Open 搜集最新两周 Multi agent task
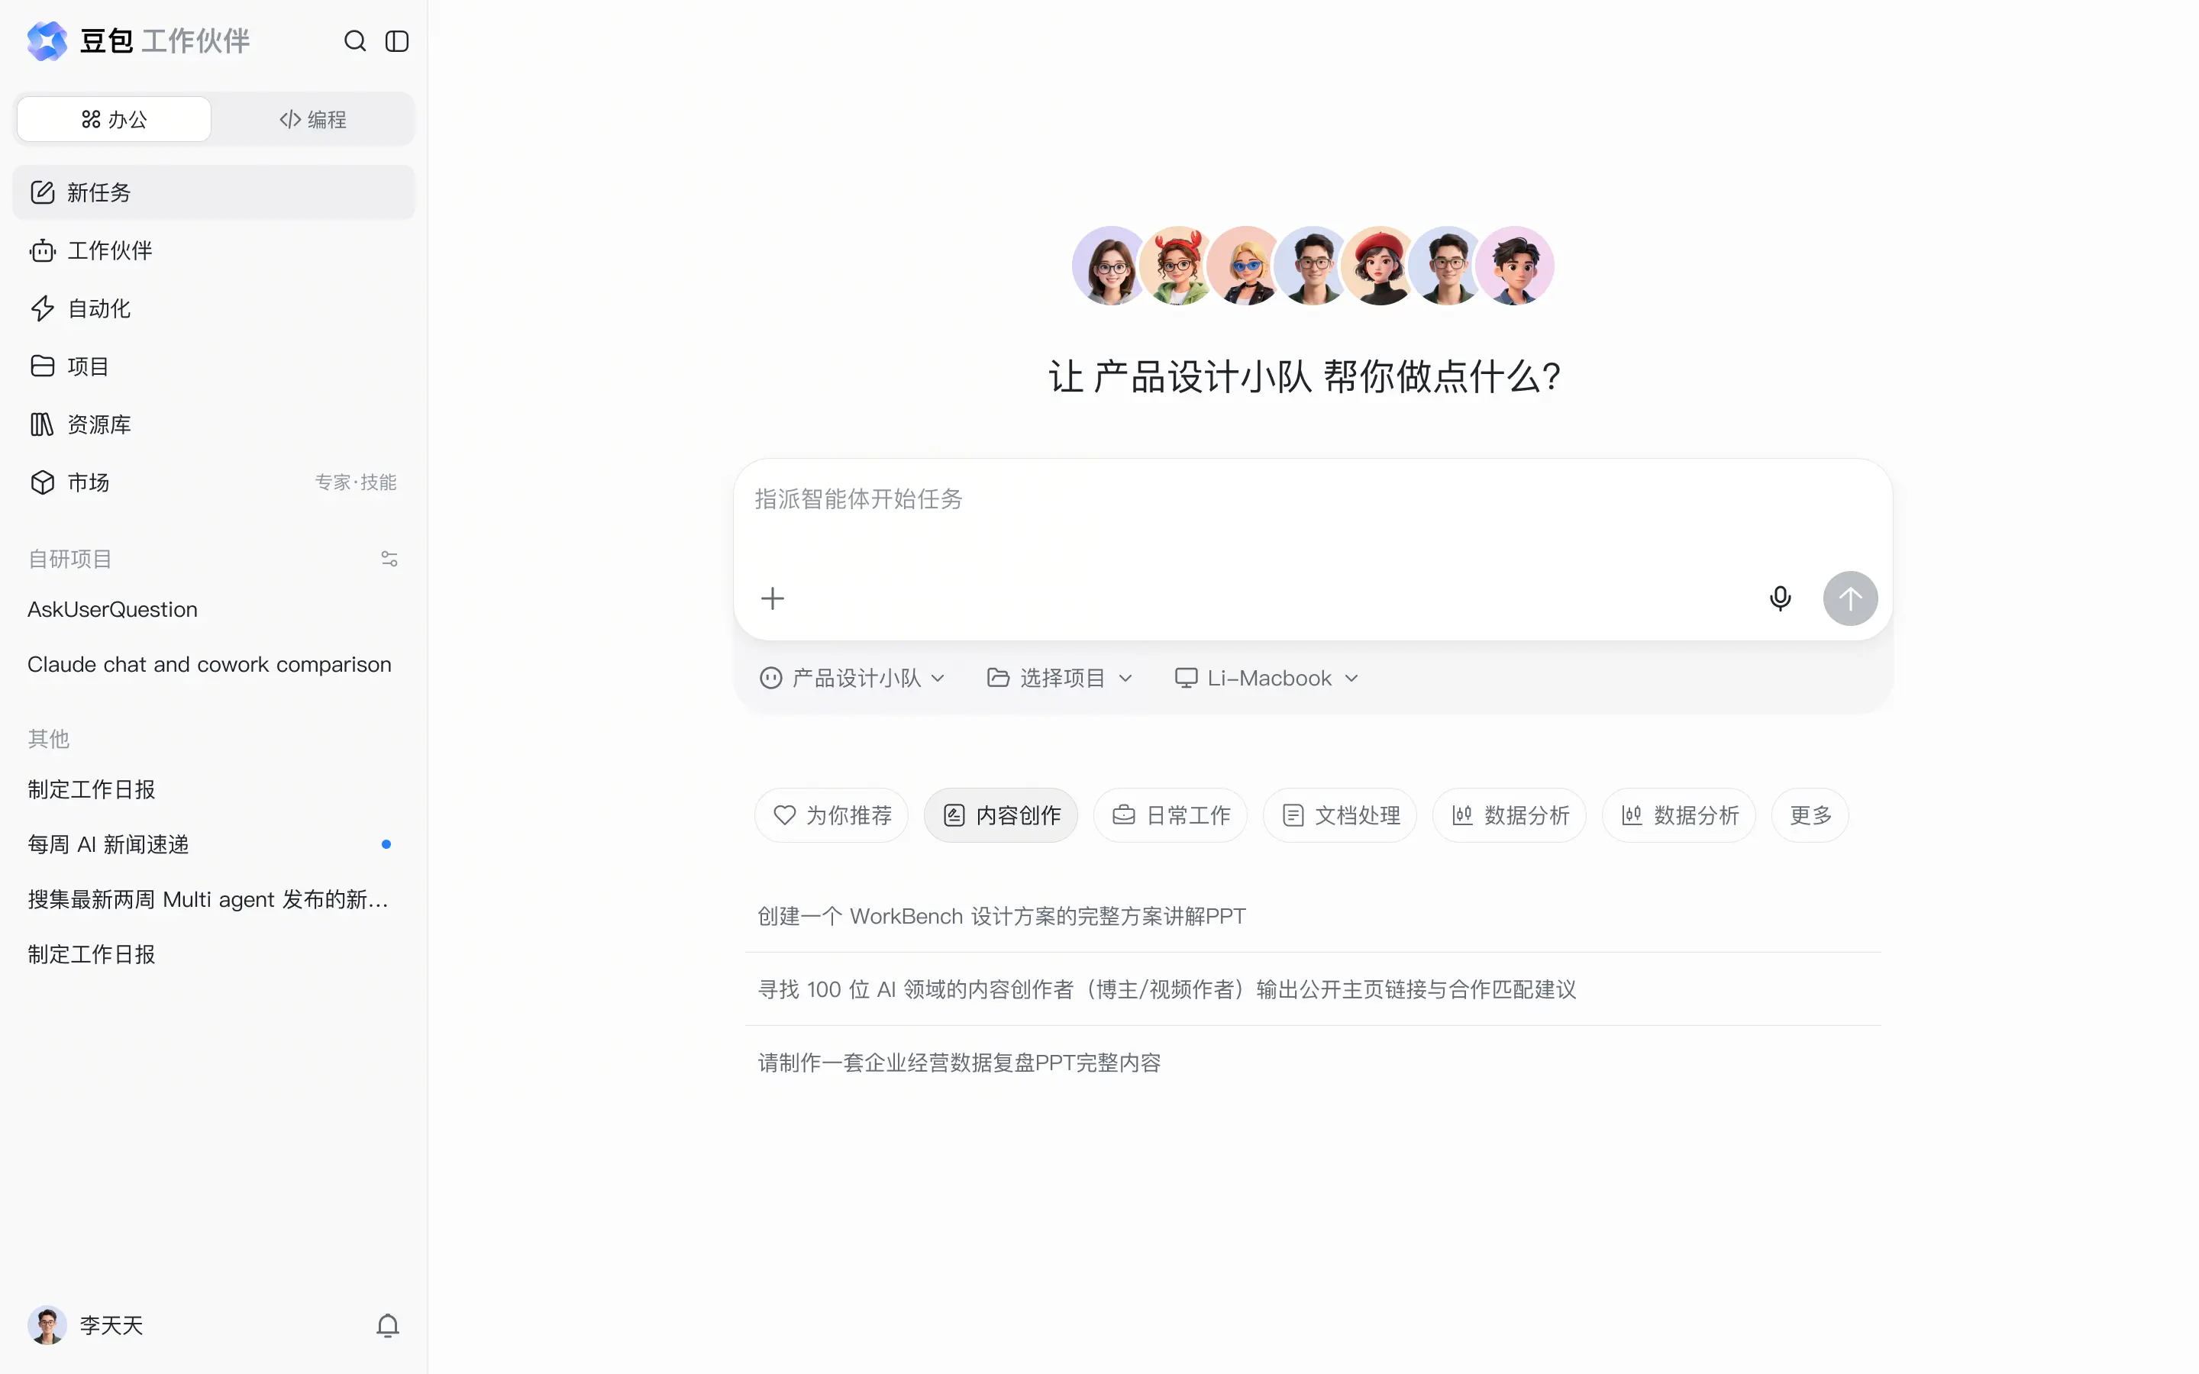Image resolution: width=2199 pixels, height=1374 pixels. [214, 900]
